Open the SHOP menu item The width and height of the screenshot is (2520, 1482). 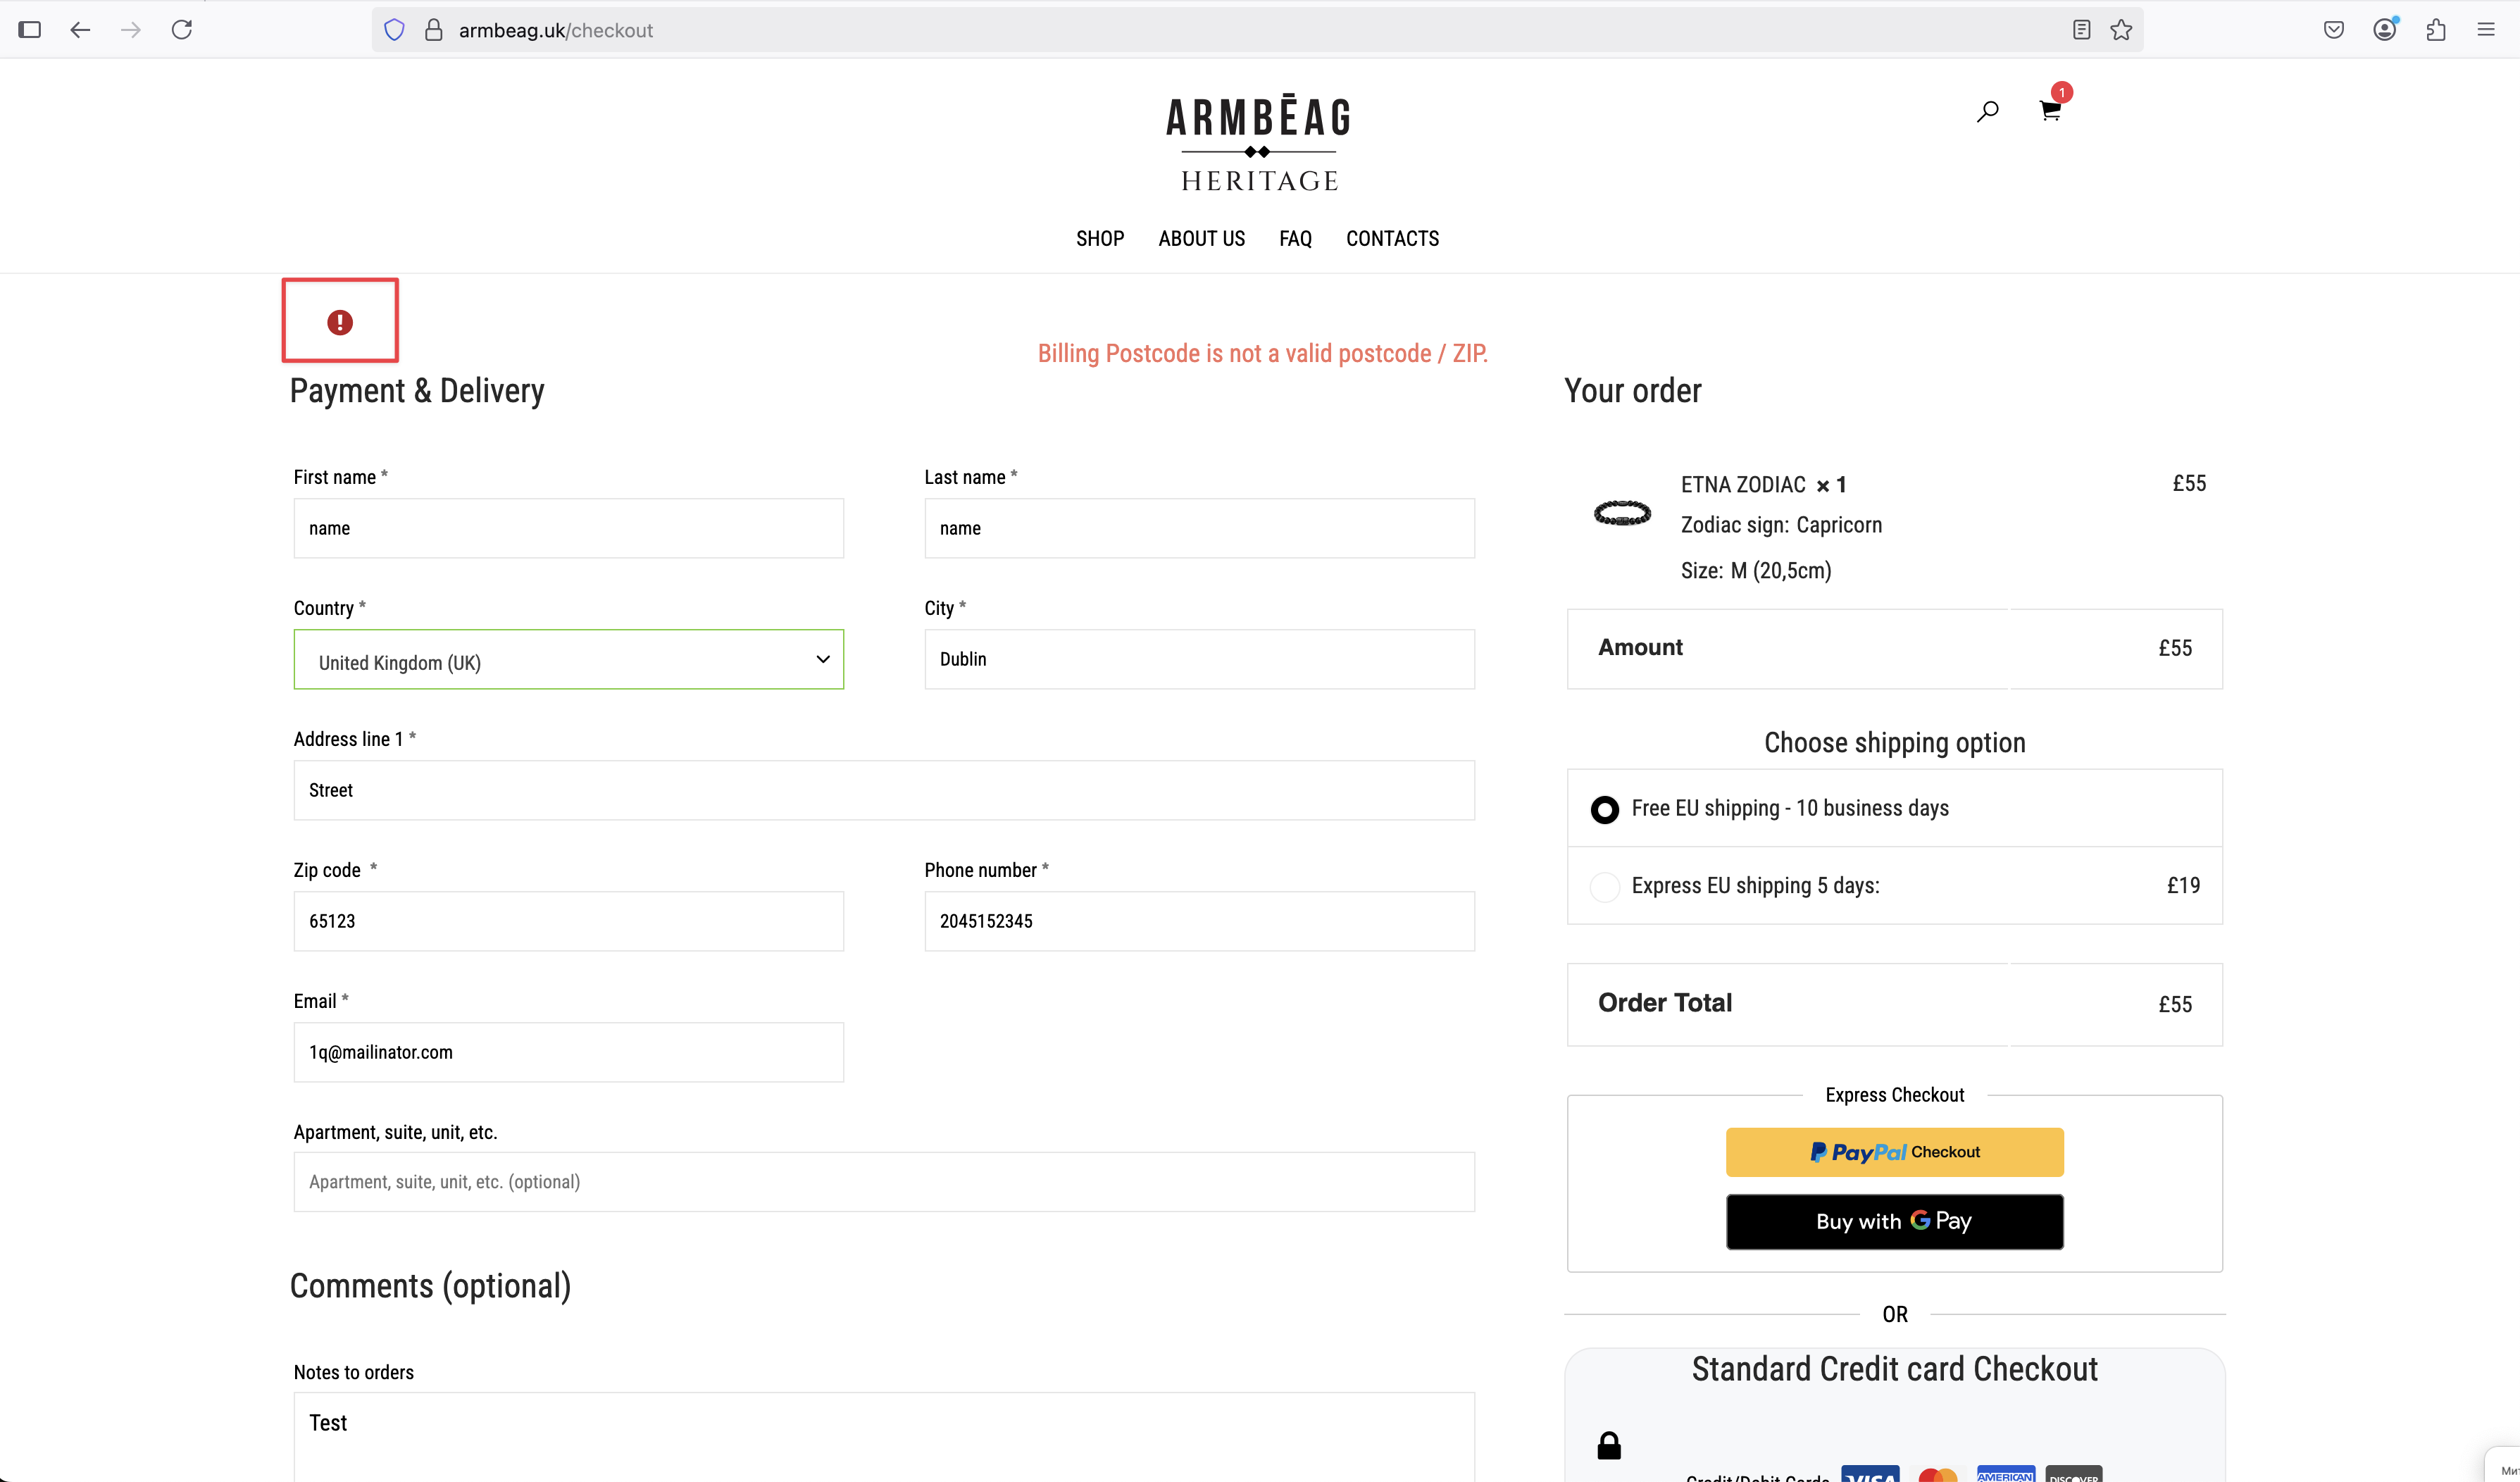coord(1100,239)
